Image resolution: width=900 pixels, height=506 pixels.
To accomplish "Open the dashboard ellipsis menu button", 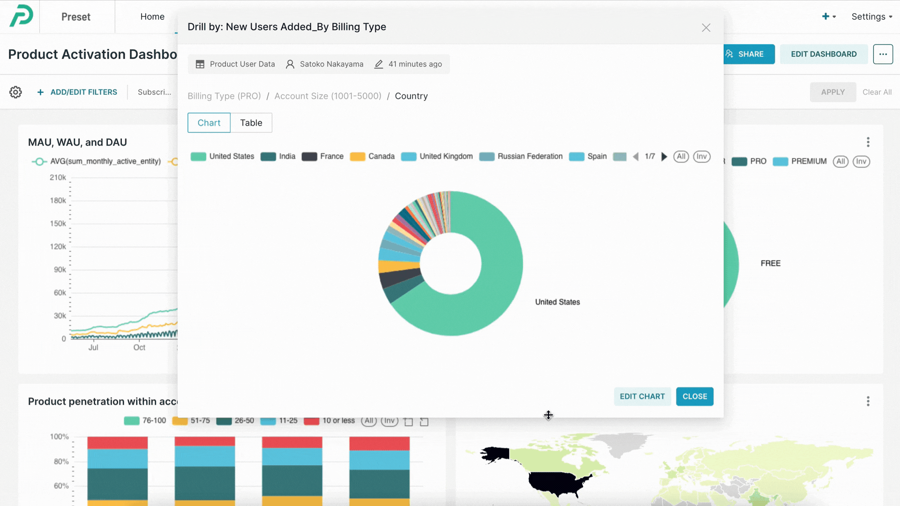I will [883, 54].
